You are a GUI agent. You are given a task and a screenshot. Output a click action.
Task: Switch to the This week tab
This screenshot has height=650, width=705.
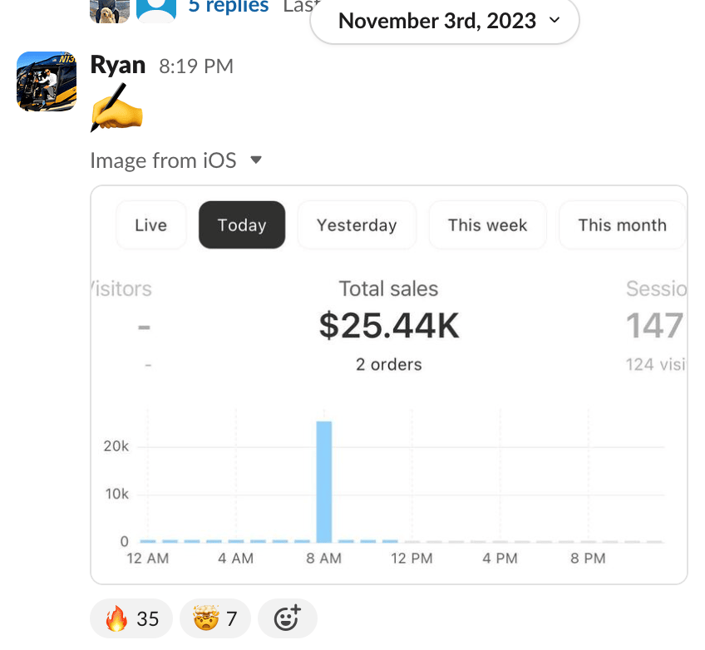(487, 225)
